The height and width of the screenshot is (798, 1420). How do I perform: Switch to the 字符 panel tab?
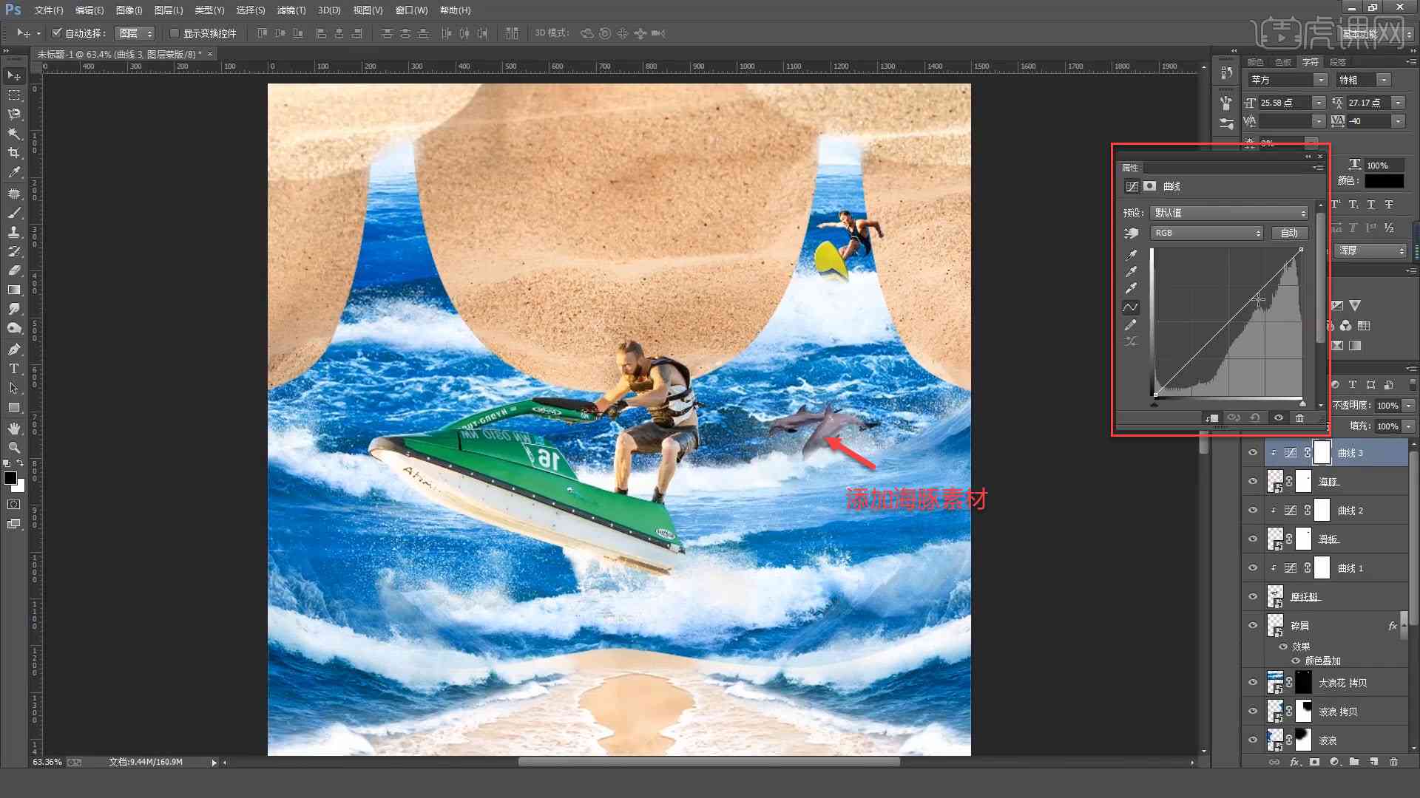click(x=1311, y=62)
